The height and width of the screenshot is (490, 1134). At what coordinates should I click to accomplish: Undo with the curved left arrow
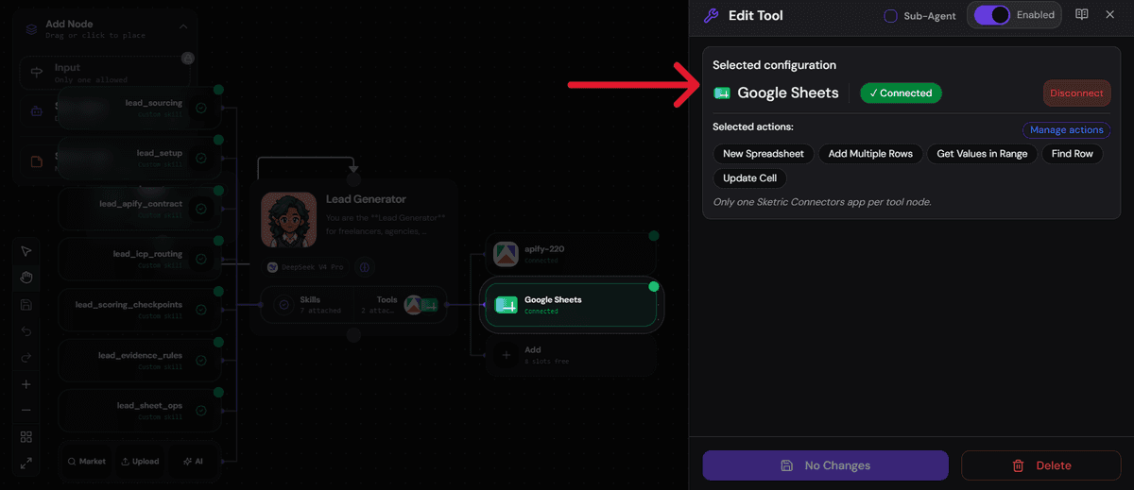click(x=26, y=331)
